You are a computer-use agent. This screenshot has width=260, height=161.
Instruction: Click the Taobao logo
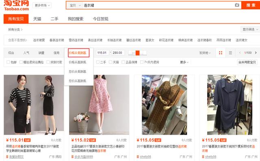[x=16, y=5]
